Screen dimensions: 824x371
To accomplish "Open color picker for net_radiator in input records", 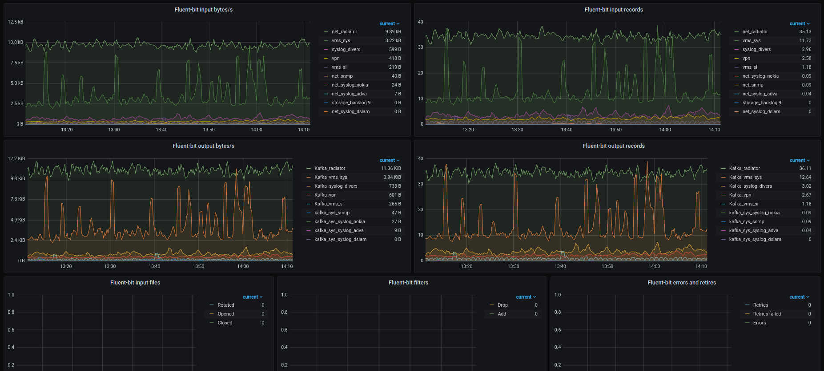I will pos(736,32).
